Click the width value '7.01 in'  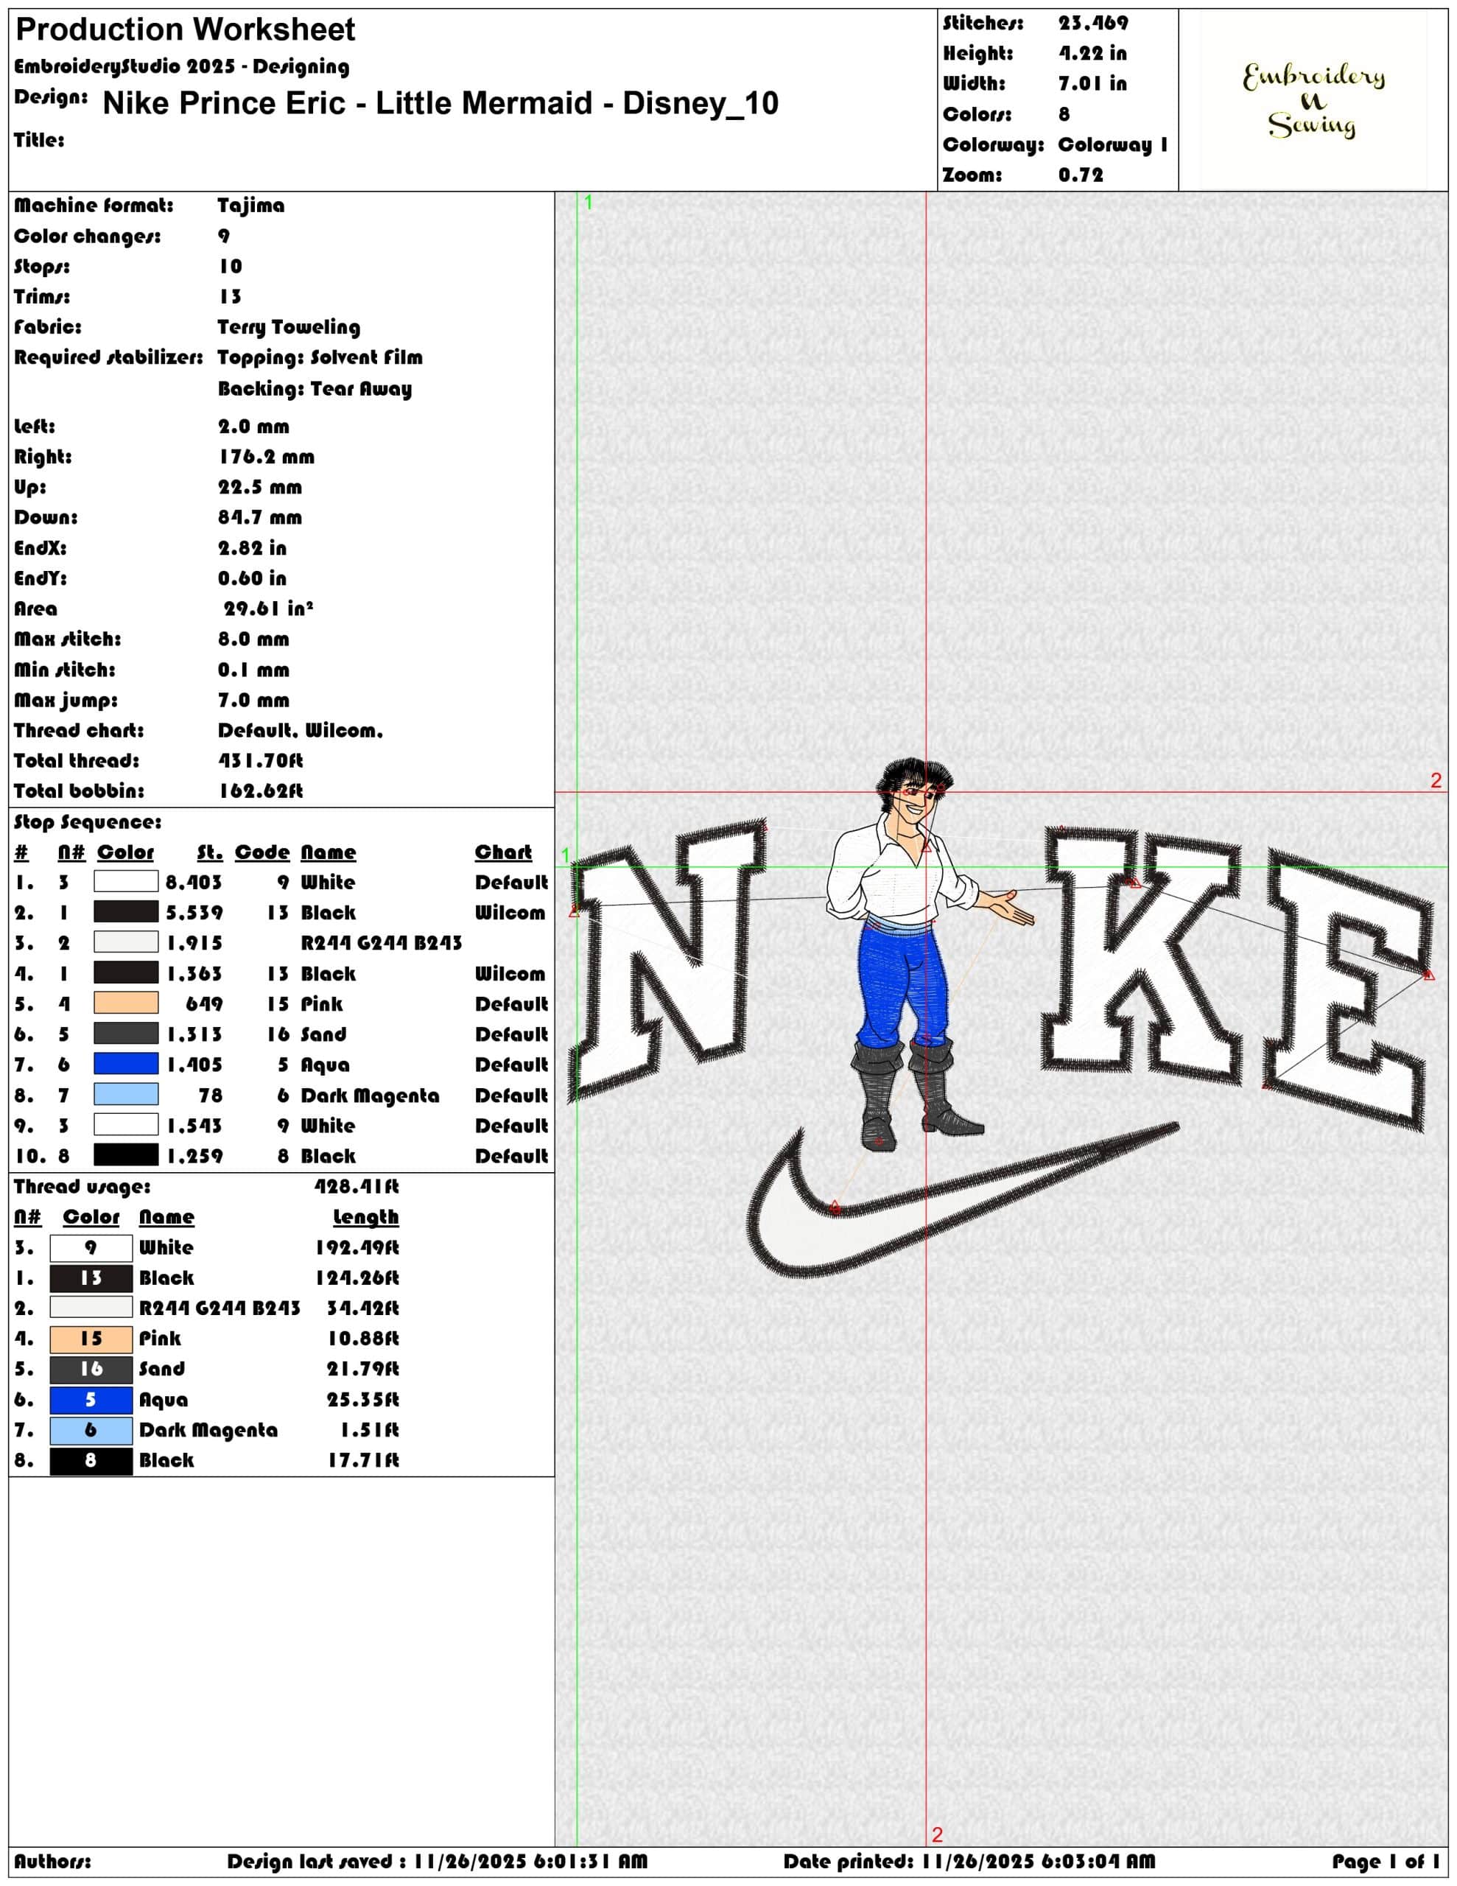pos(1092,84)
